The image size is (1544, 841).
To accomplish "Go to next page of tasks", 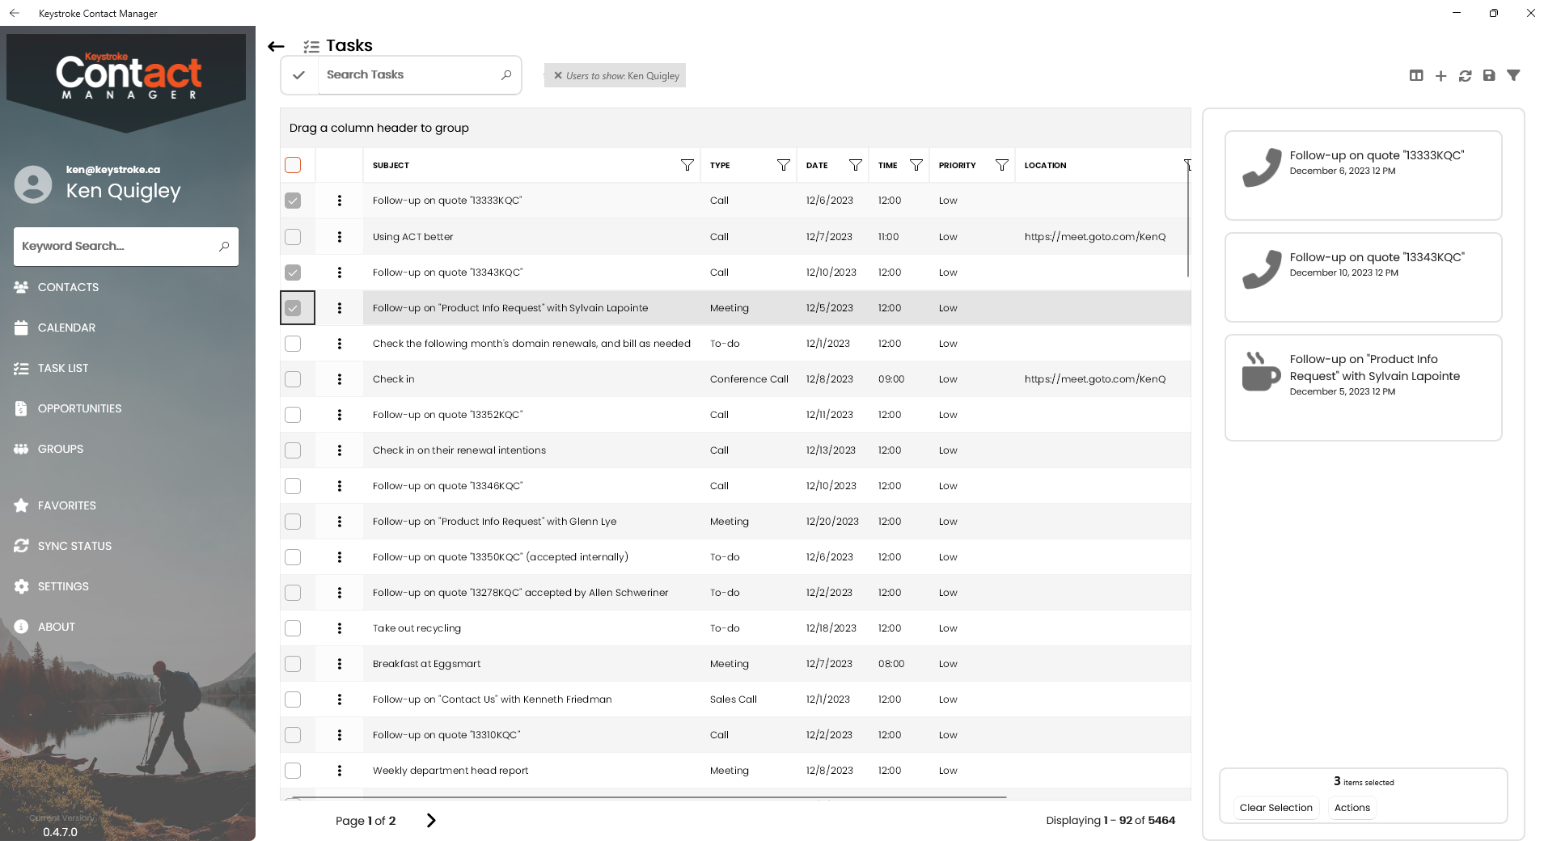I will click(x=431, y=820).
